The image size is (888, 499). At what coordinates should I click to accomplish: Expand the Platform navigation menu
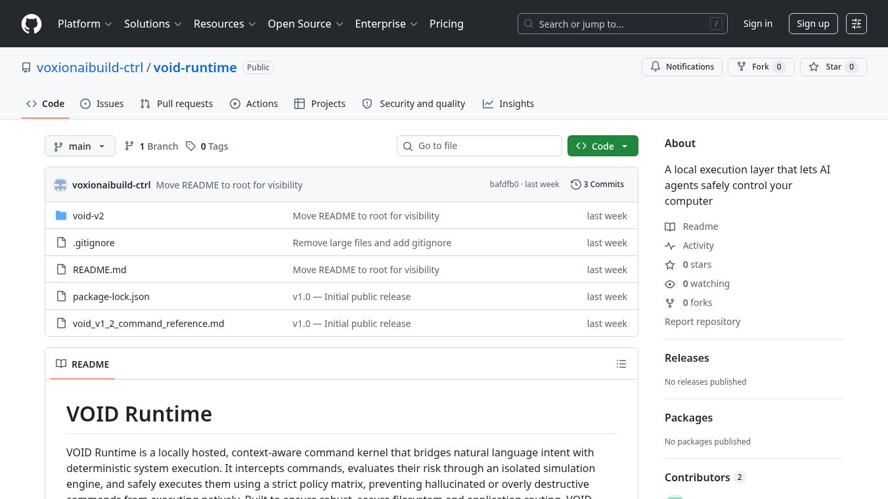tap(85, 24)
